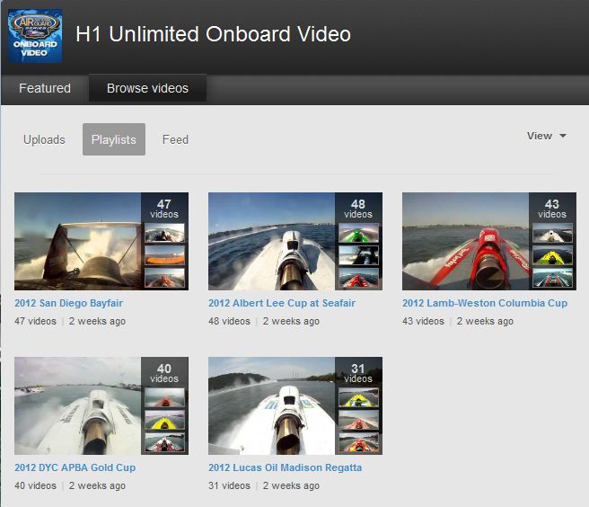Click '31 videos' text under Madison Regatta
The width and height of the screenshot is (589, 507).
(x=229, y=485)
